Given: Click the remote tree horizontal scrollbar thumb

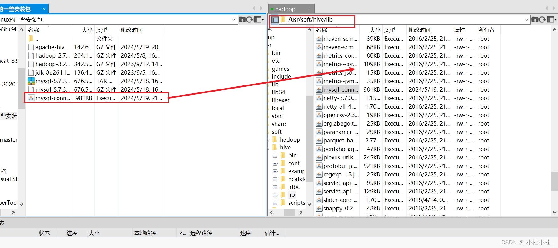Looking at the screenshot, I should (289, 212).
